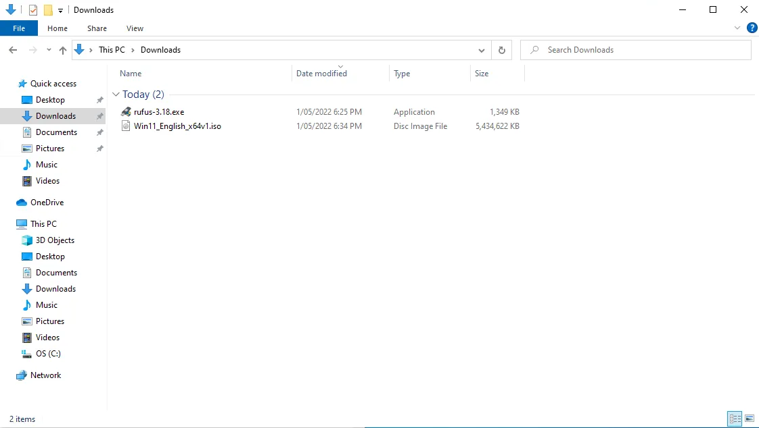Open the OS (C:) drive

pos(48,354)
